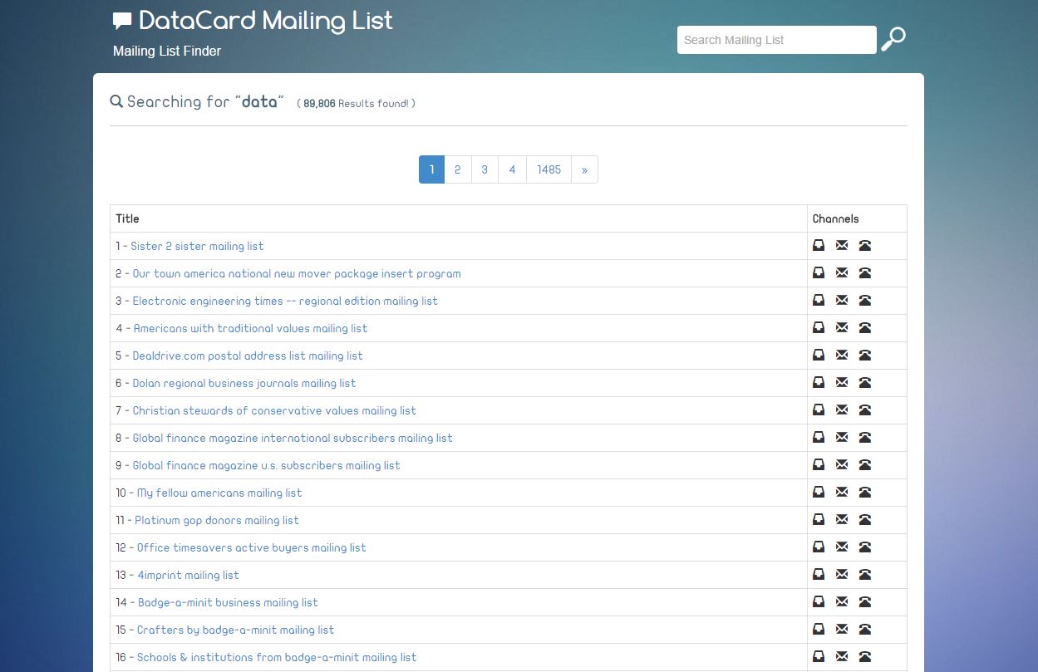Screen dimensions: 1038x672
Task: Open Our town america national new mover link
Action: pos(297,273)
